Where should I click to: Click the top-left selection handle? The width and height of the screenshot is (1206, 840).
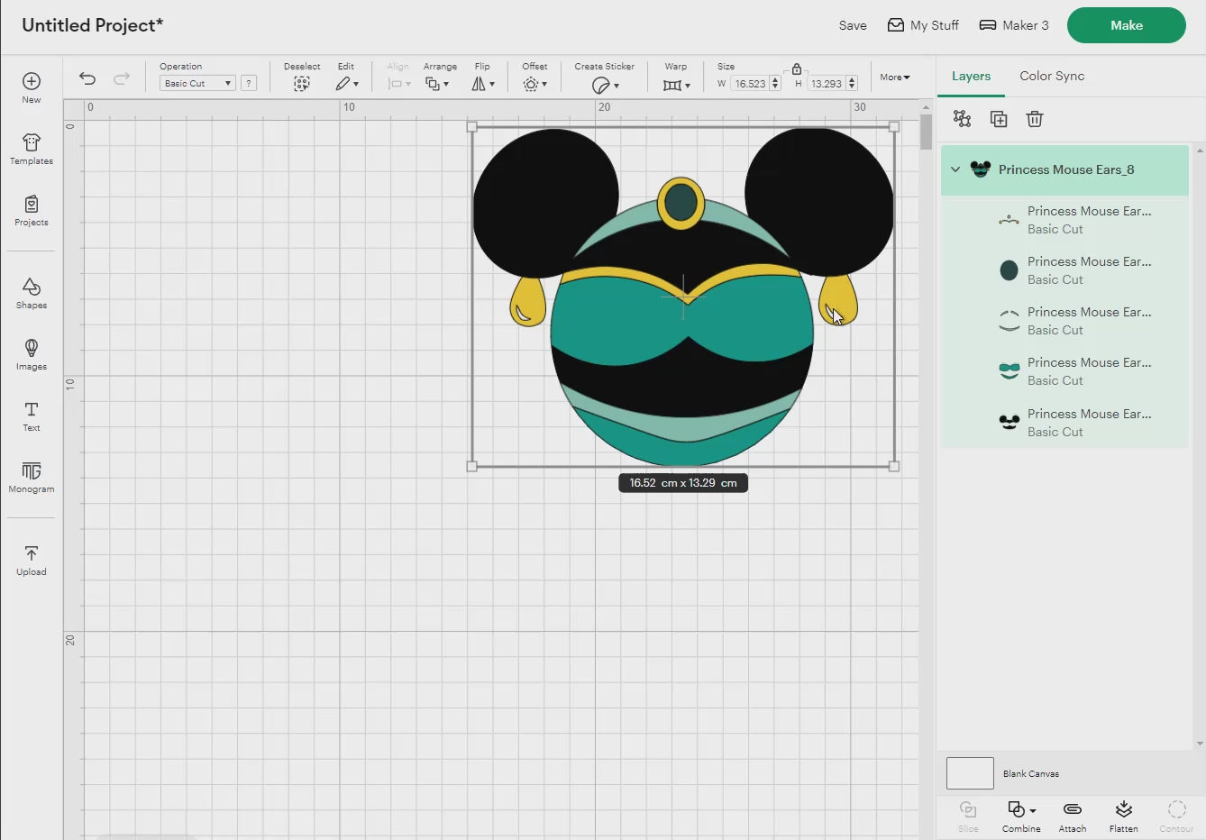472,127
